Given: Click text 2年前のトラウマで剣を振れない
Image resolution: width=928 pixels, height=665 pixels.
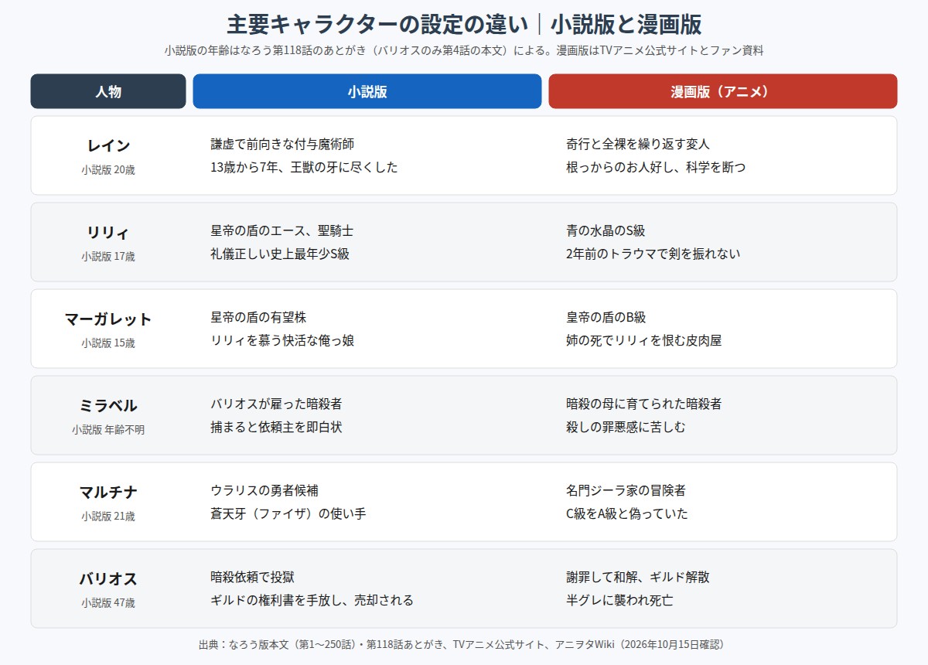Looking at the screenshot, I should 653,254.
